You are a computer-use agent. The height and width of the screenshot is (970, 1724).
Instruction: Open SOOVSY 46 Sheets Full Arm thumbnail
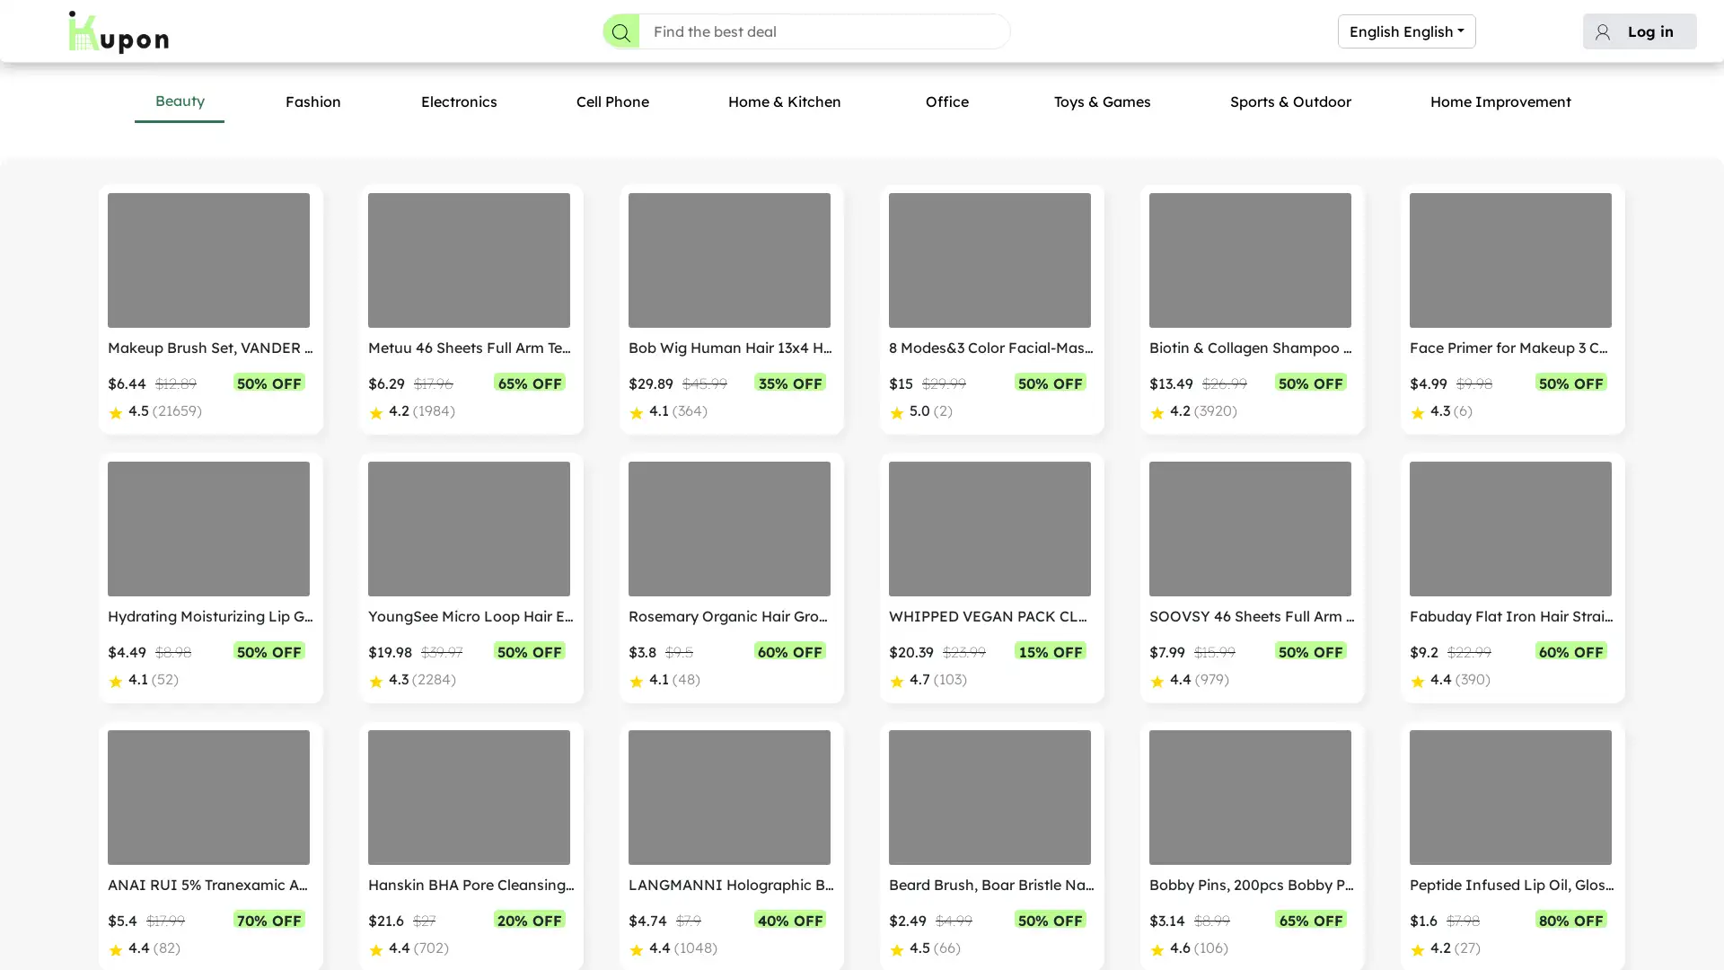pos(1250,529)
